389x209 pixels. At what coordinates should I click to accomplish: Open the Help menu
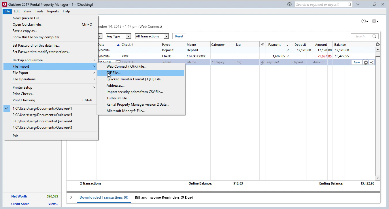point(67,11)
